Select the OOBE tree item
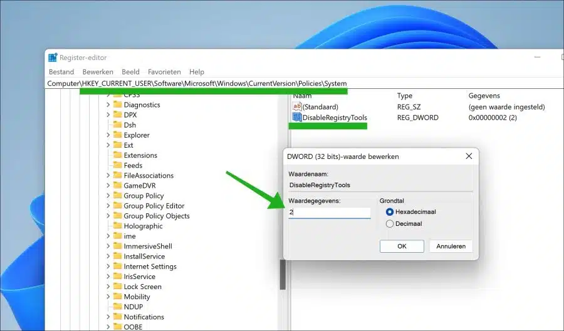564x331 pixels. tap(133, 327)
